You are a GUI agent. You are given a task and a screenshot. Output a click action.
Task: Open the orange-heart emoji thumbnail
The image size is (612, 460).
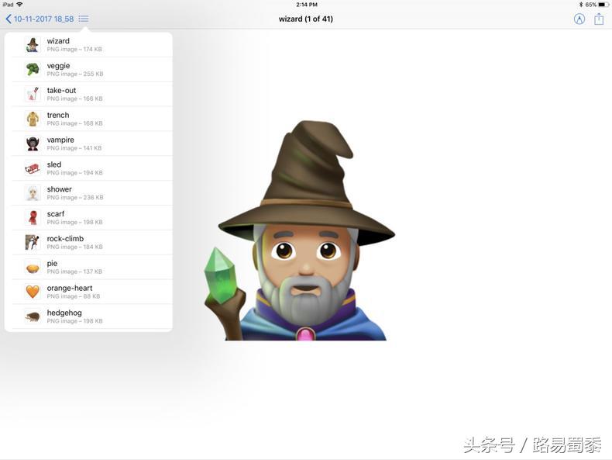coord(33,292)
